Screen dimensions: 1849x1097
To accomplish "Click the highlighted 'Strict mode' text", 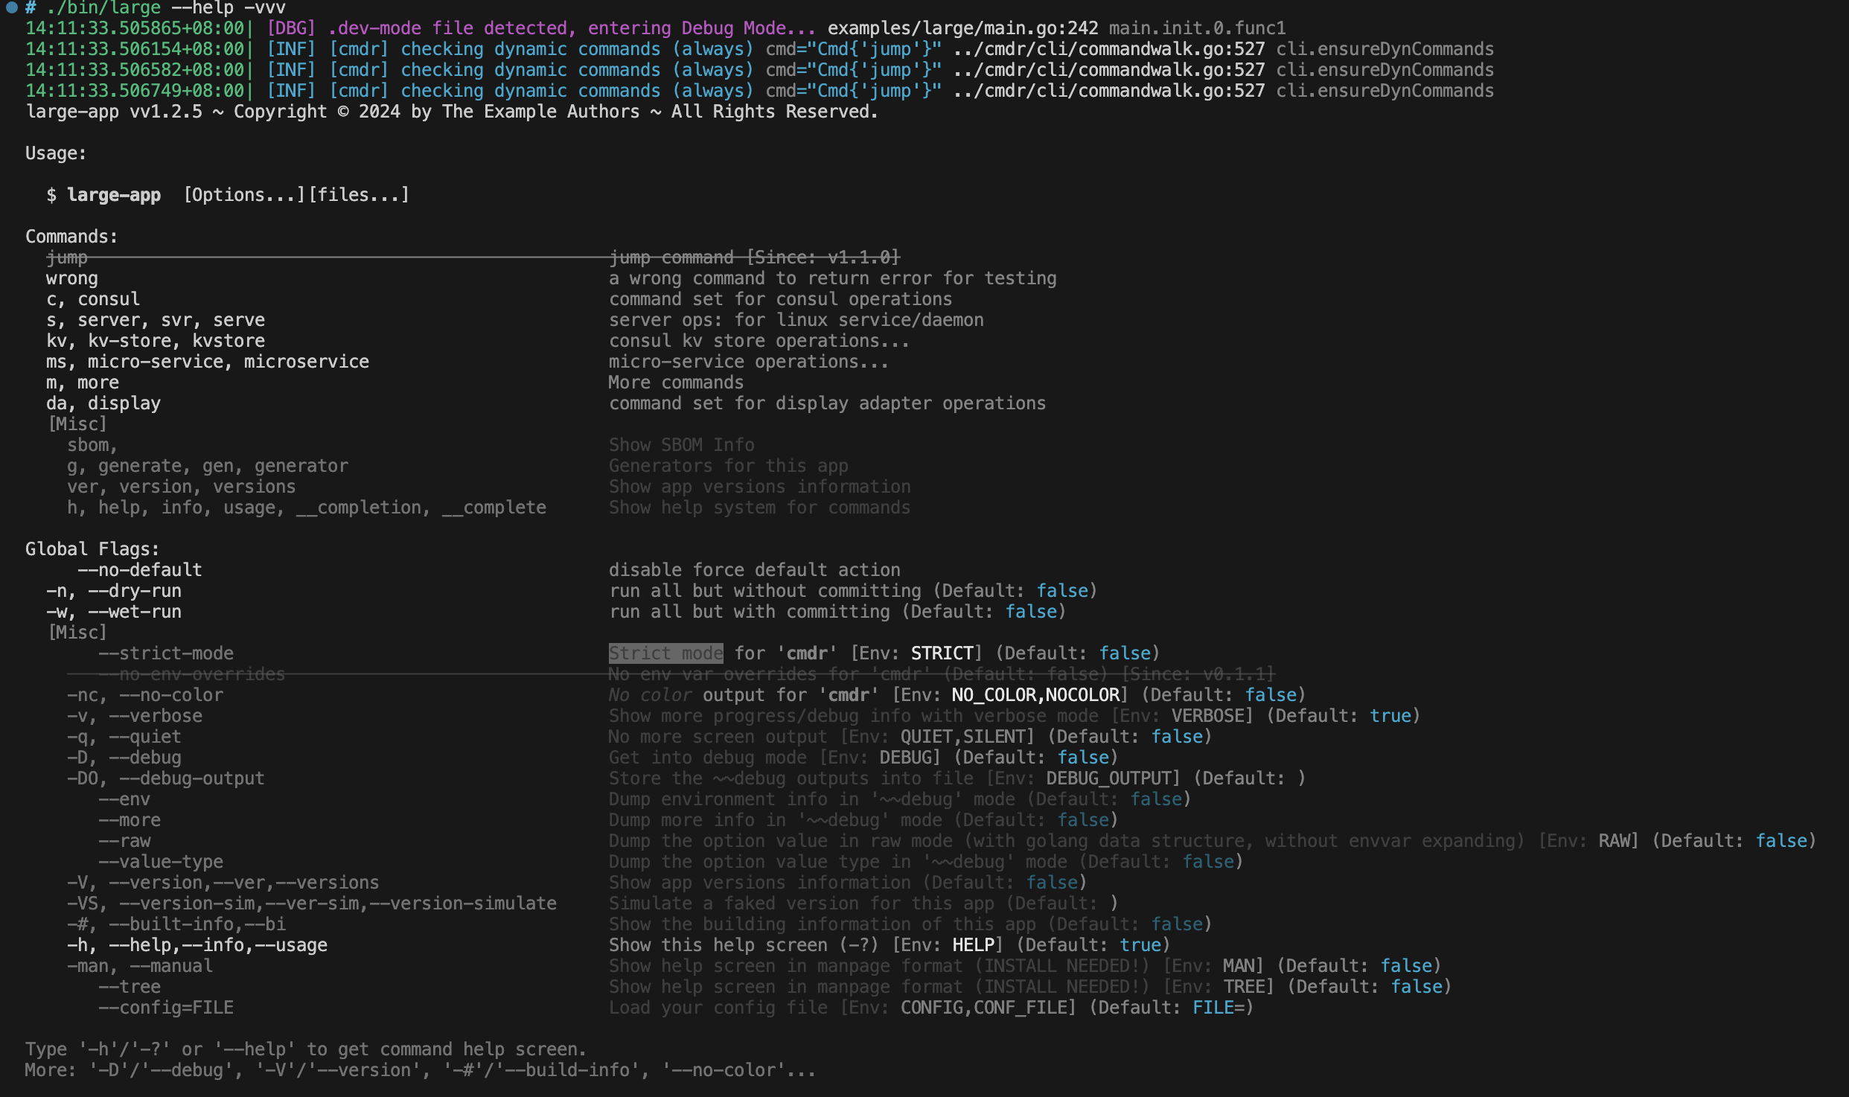I will (x=665, y=653).
